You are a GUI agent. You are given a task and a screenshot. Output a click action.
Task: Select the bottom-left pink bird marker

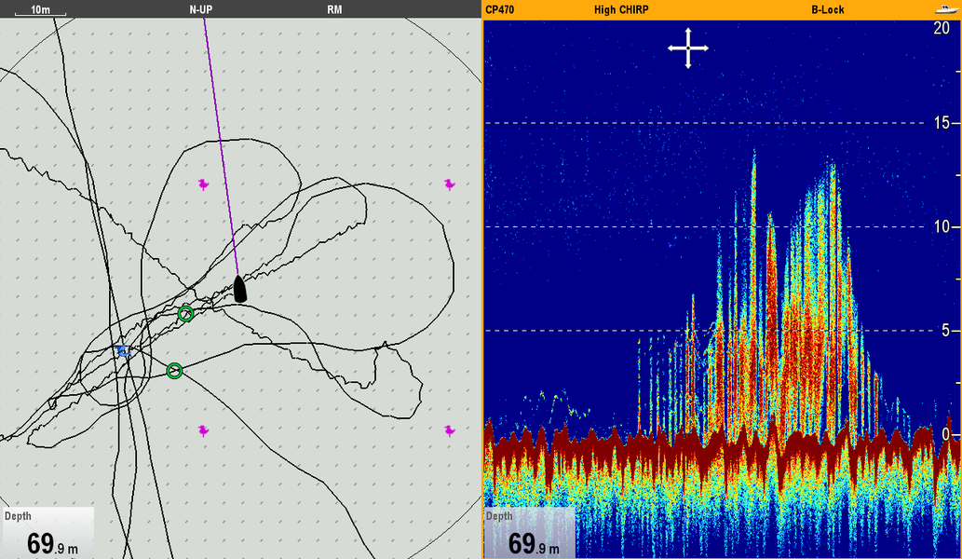point(203,430)
